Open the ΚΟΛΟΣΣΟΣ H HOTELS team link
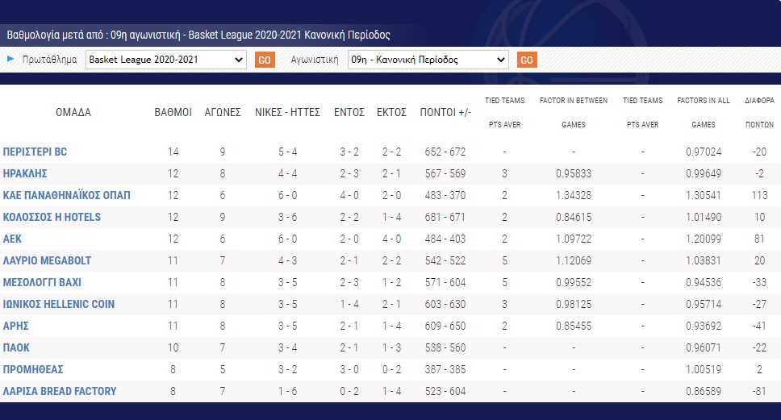The height and width of the screenshot is (420, 781). [x=52, y=218]
